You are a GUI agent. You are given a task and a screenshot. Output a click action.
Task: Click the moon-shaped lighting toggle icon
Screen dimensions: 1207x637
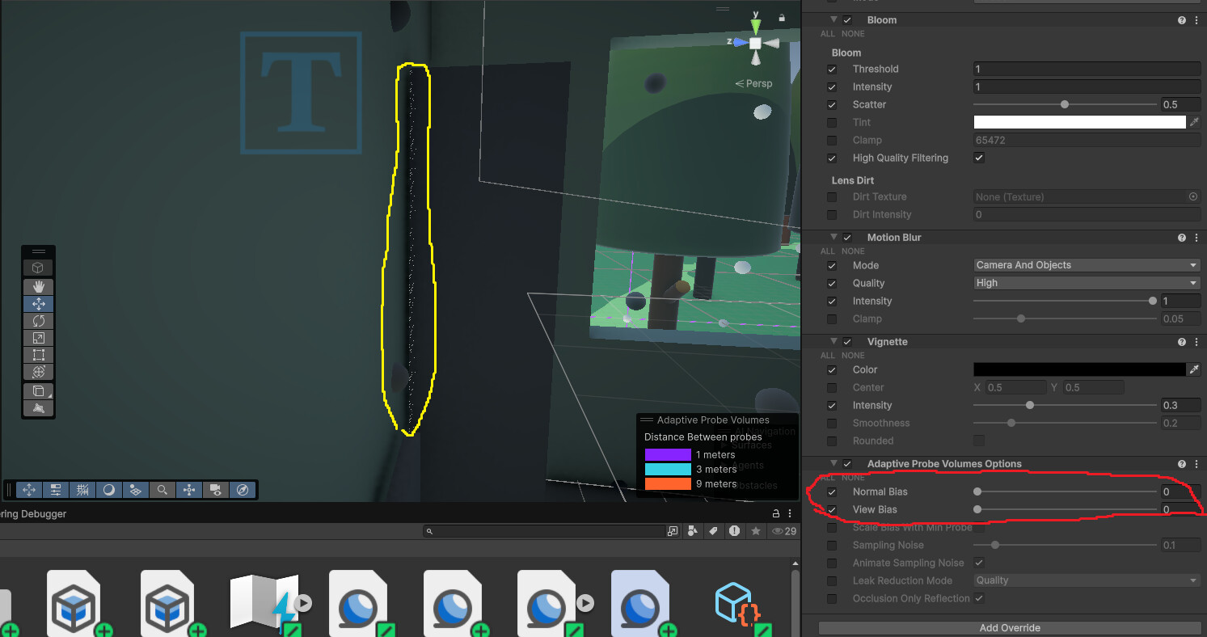(x=108, y=489)
